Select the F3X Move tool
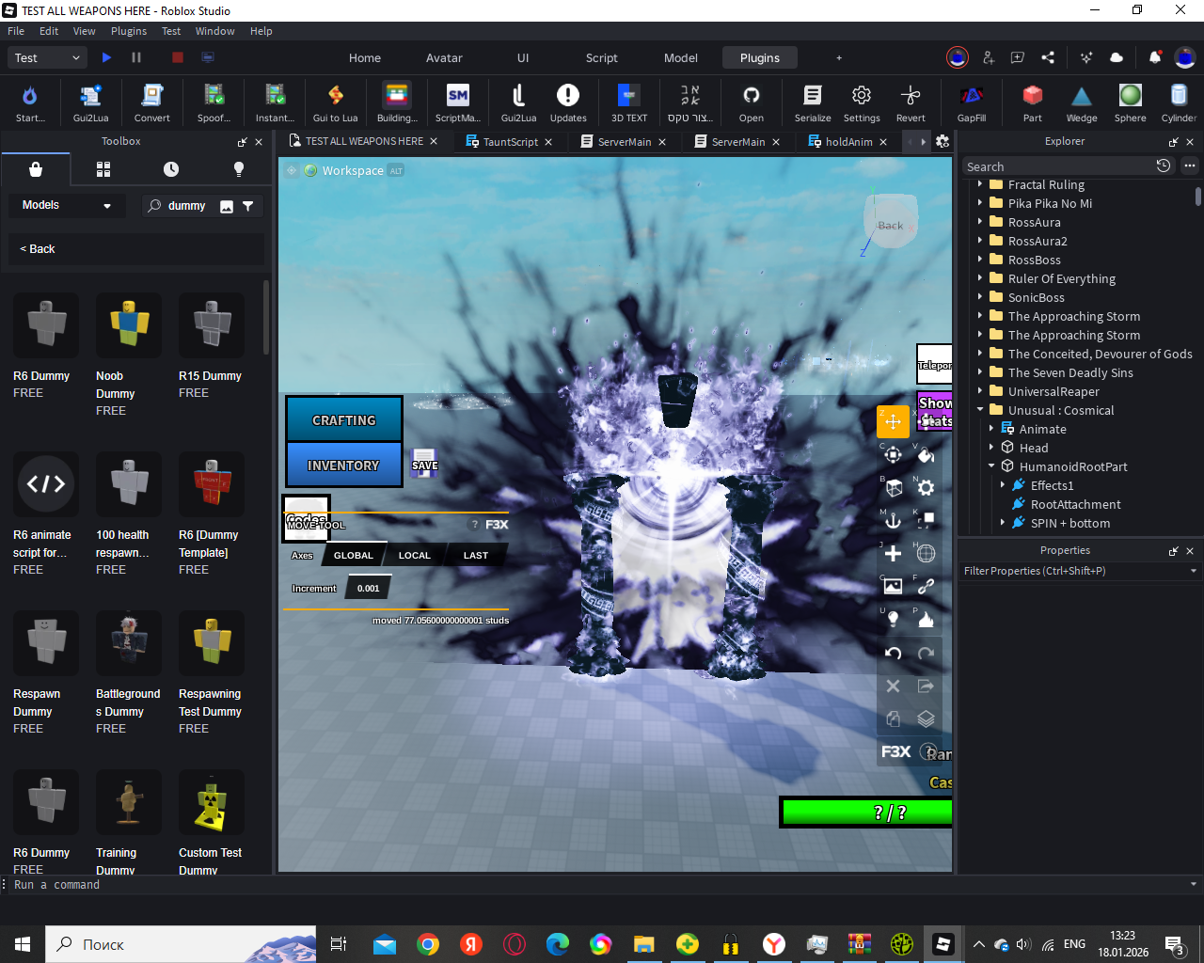 [894, 421]
